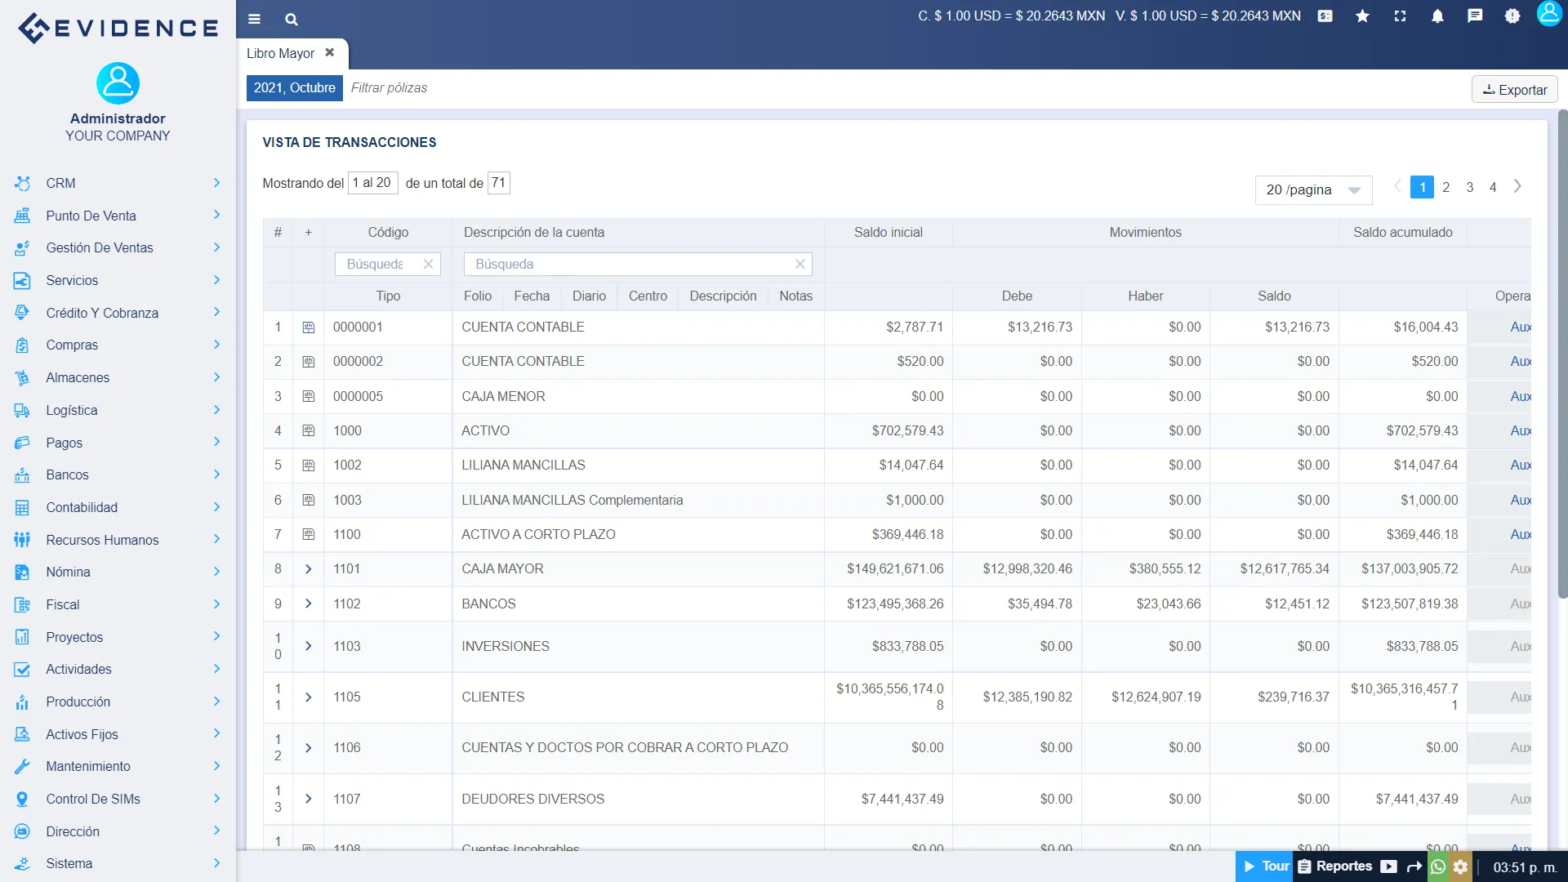Viewport: 1568px width, 882px height.
Task: Click the ACTIVO A CORTO PLAZO description
Action: click(x=538, y=534)
